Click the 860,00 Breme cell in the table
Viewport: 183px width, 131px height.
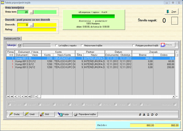point(143,58)
